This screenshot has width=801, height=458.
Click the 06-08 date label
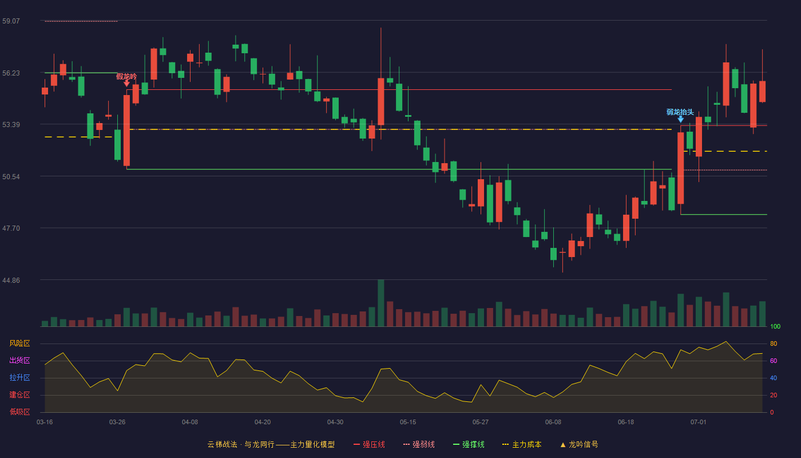(553, 422)
